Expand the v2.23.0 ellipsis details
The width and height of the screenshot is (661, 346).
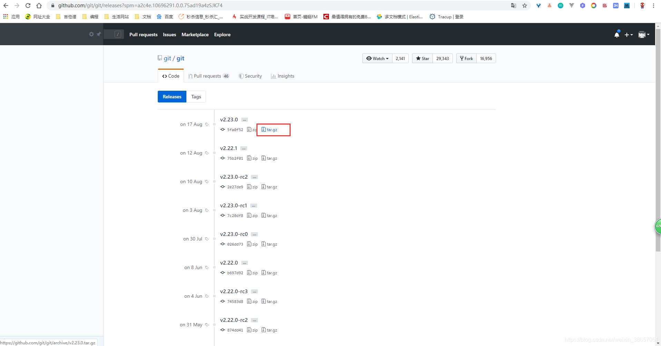click(244, 120)
